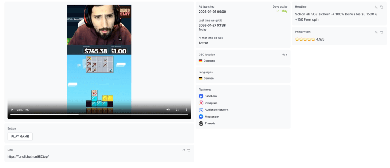This screenshot has width=390, height=168.
Task: Click the PLAY GAME button
Action: [x=20, y=136]
